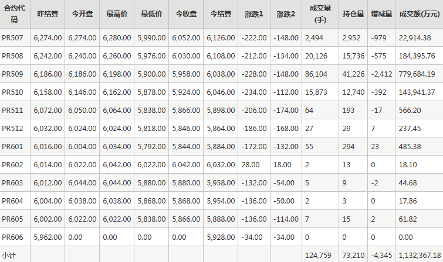Select PR508 closing price 6,030.00

click(x=186, y=56)
